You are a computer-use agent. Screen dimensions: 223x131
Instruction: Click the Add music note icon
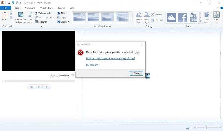(30, 15)
